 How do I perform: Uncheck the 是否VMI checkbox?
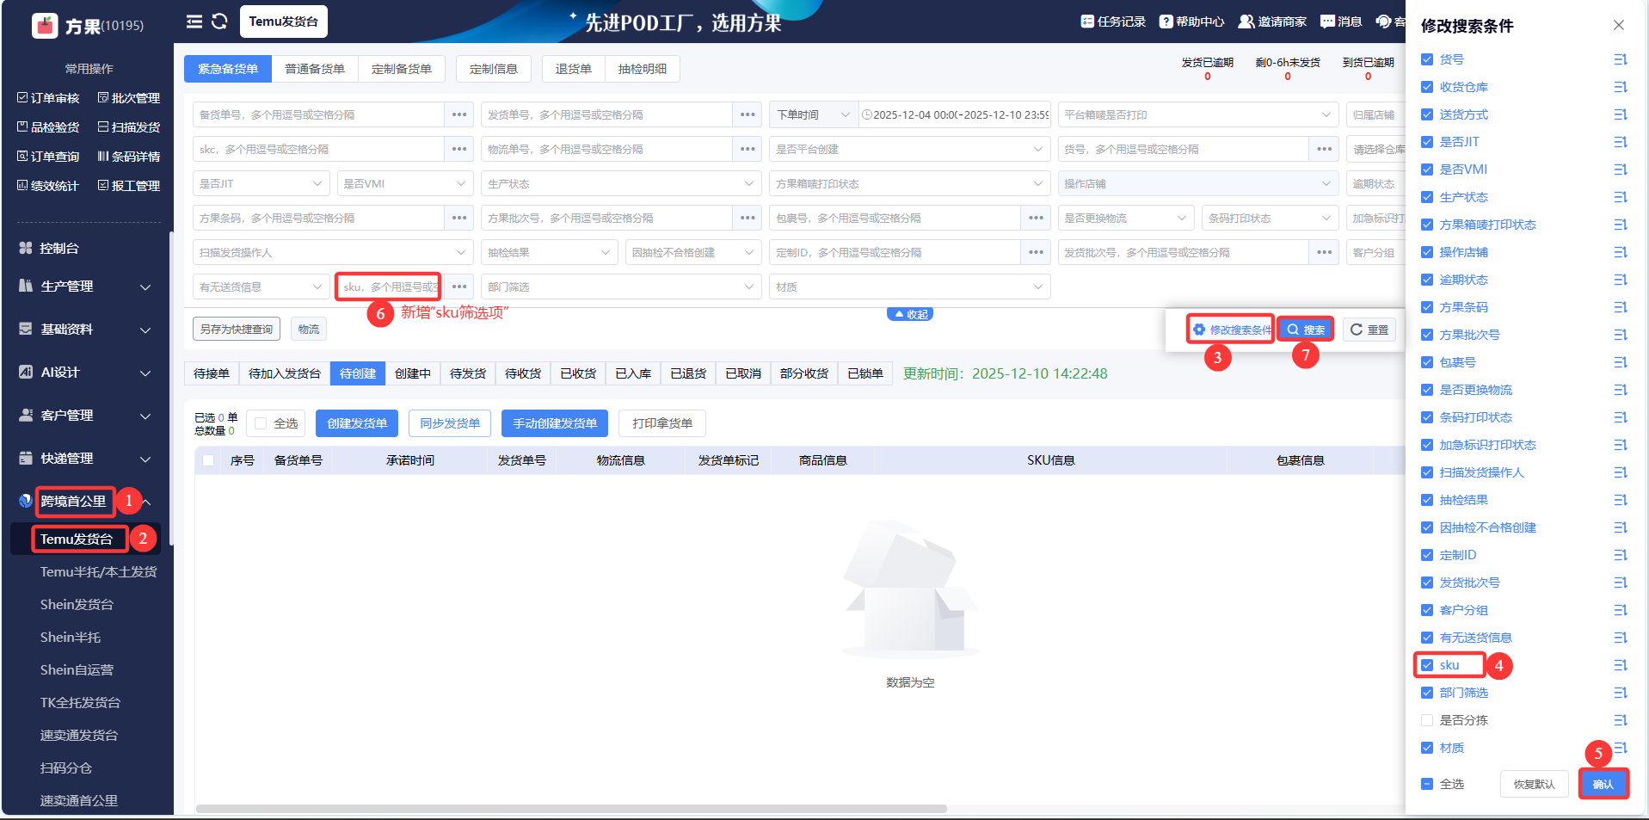1427,170
